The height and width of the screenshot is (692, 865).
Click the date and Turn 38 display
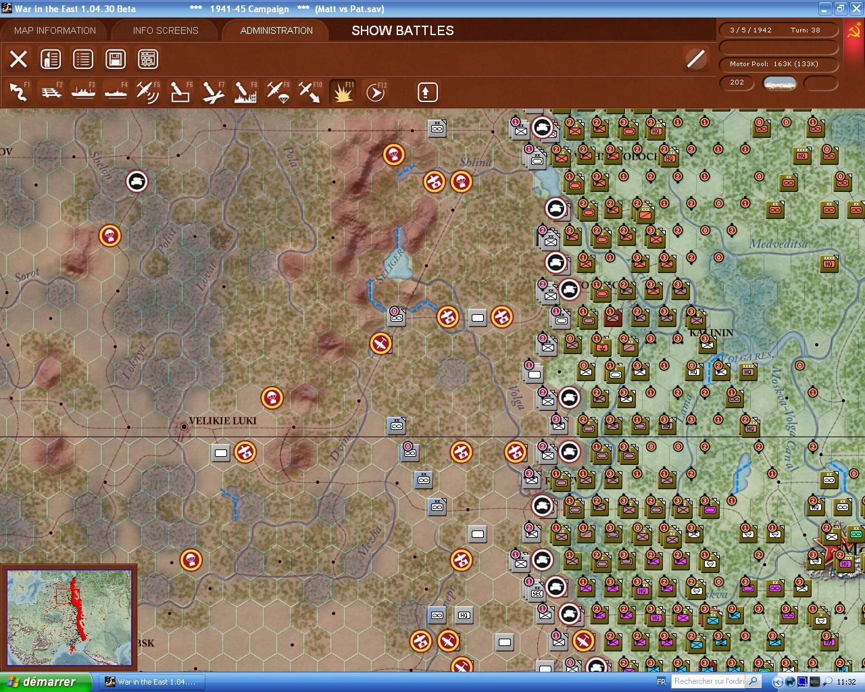click(x=778, y=30)
